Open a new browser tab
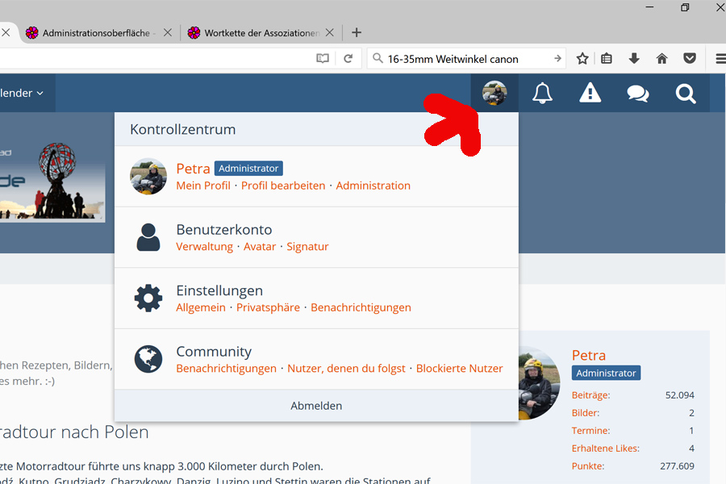 click(x=357, y=33)
